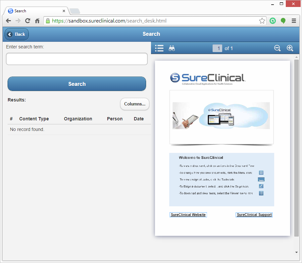Screen dimensions: 302x263
Task: Click the binoculars find icon
Action: point(172,48)
